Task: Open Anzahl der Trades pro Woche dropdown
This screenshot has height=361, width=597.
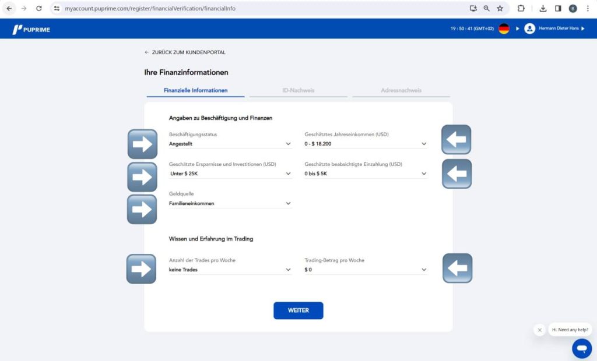Action: coord(230,270)
